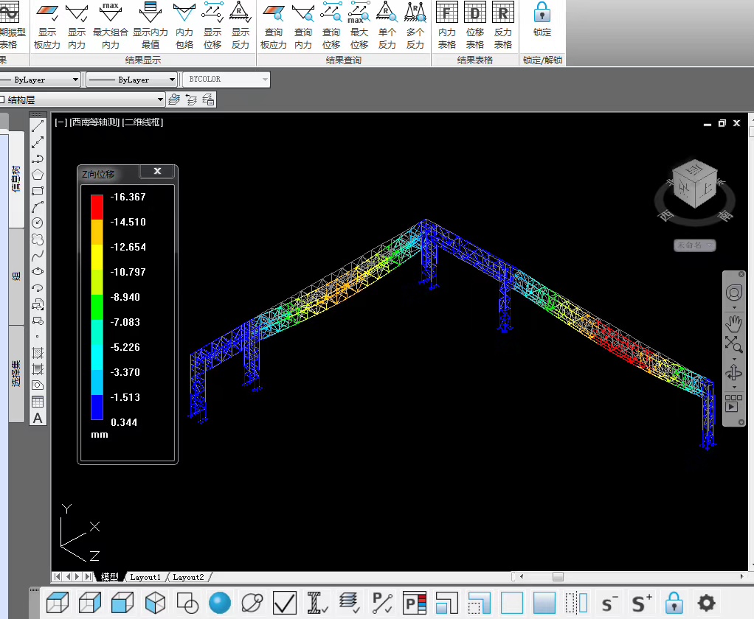This screenshot has height=619, width=754.
Task: Select the multiline text 'A' tool
Action: (x=38, y=419)
